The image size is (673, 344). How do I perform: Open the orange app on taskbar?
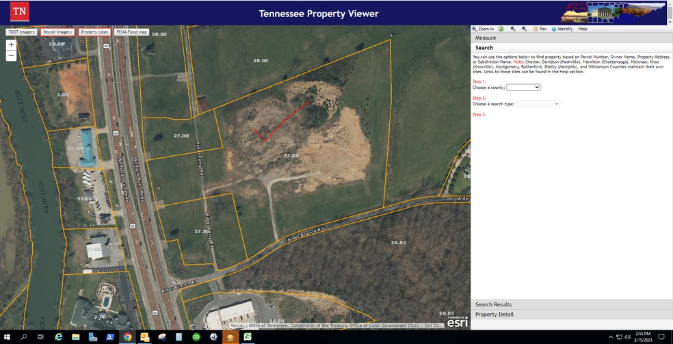coord(230,336)
